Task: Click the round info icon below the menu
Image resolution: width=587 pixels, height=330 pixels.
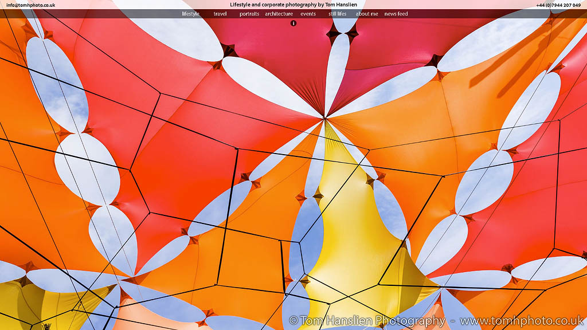Action: tap(293, 23)
